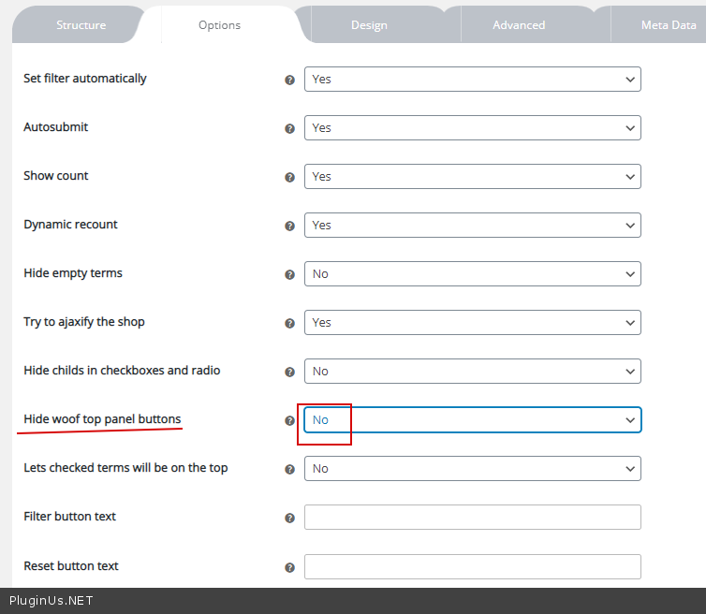Click the Filter button text input field
Viewport: 706px width, 614px height.
pos(472,518)
